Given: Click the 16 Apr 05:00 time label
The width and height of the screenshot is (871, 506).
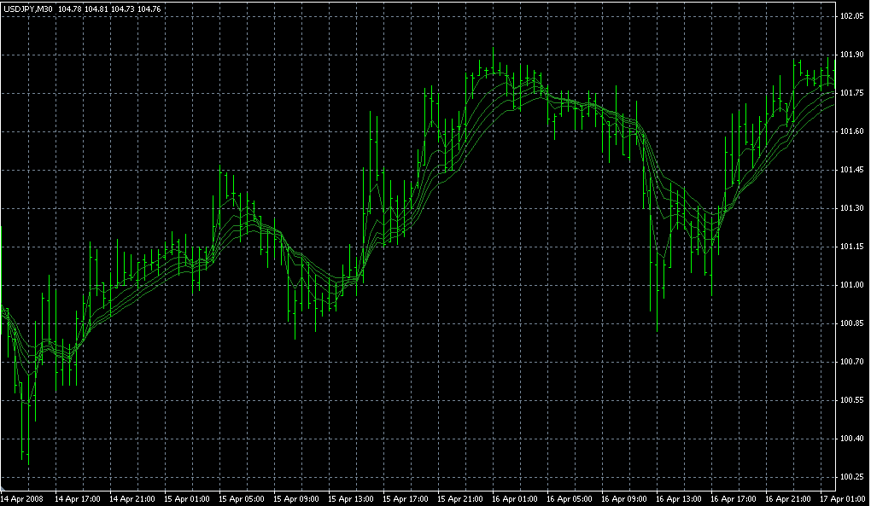Looking at the screenshot, I should (570, 499).
